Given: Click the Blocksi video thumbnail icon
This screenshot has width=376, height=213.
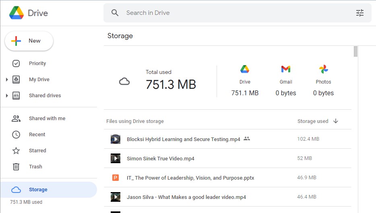Looking at the screenshot, I should (x=116, y=139).
